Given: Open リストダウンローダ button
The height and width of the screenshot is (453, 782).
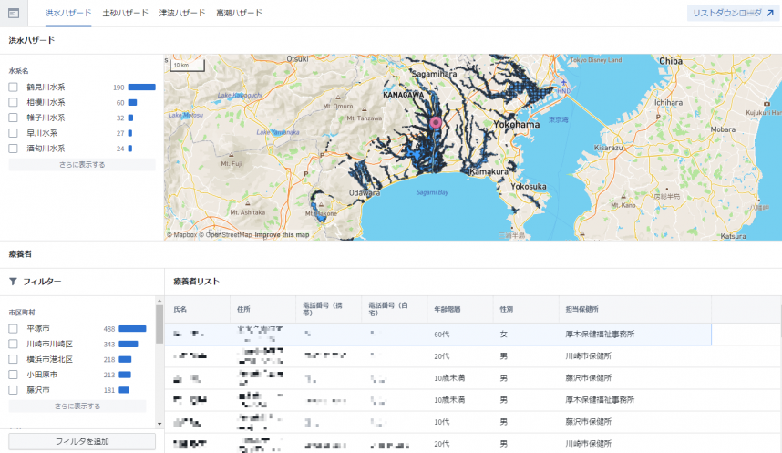Looking at the screenshot, I should [x=733, y=13].
